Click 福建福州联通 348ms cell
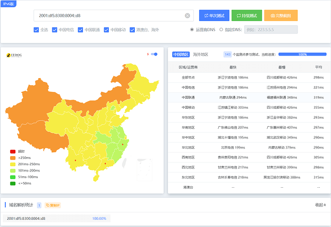 pos(282,97)
